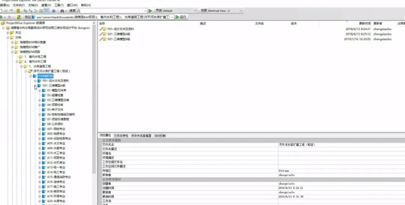
Task: Sort file list by 更新时间 column header
Action: tap(364, 24)
